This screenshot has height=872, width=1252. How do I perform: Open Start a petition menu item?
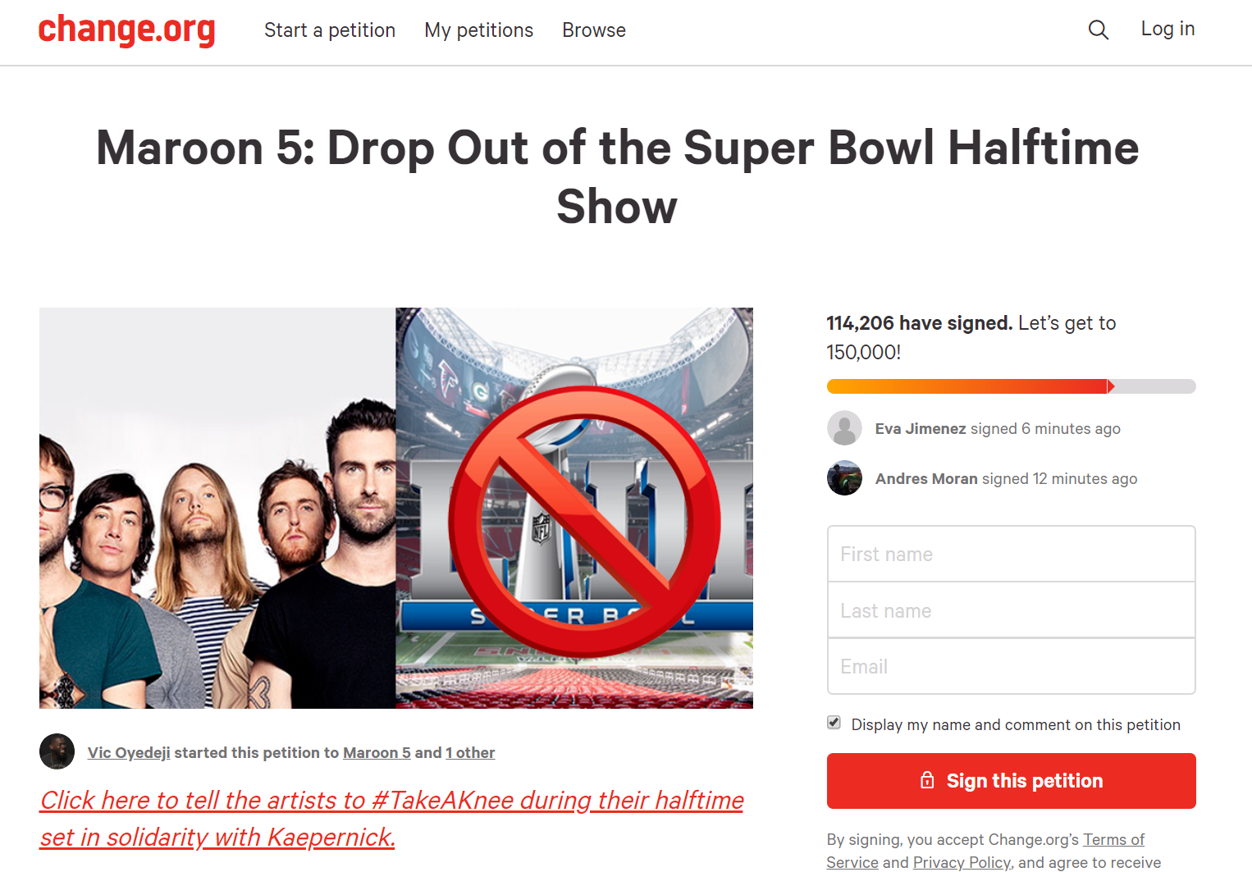pyautogui.click(x=330, y=30)
